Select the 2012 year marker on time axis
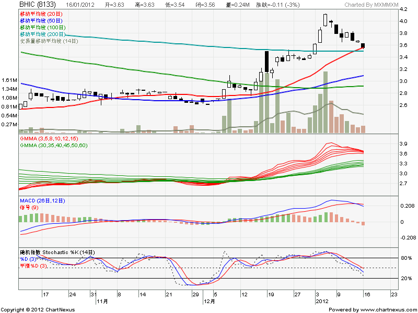 pyautogui.click(x=321, y=302)
